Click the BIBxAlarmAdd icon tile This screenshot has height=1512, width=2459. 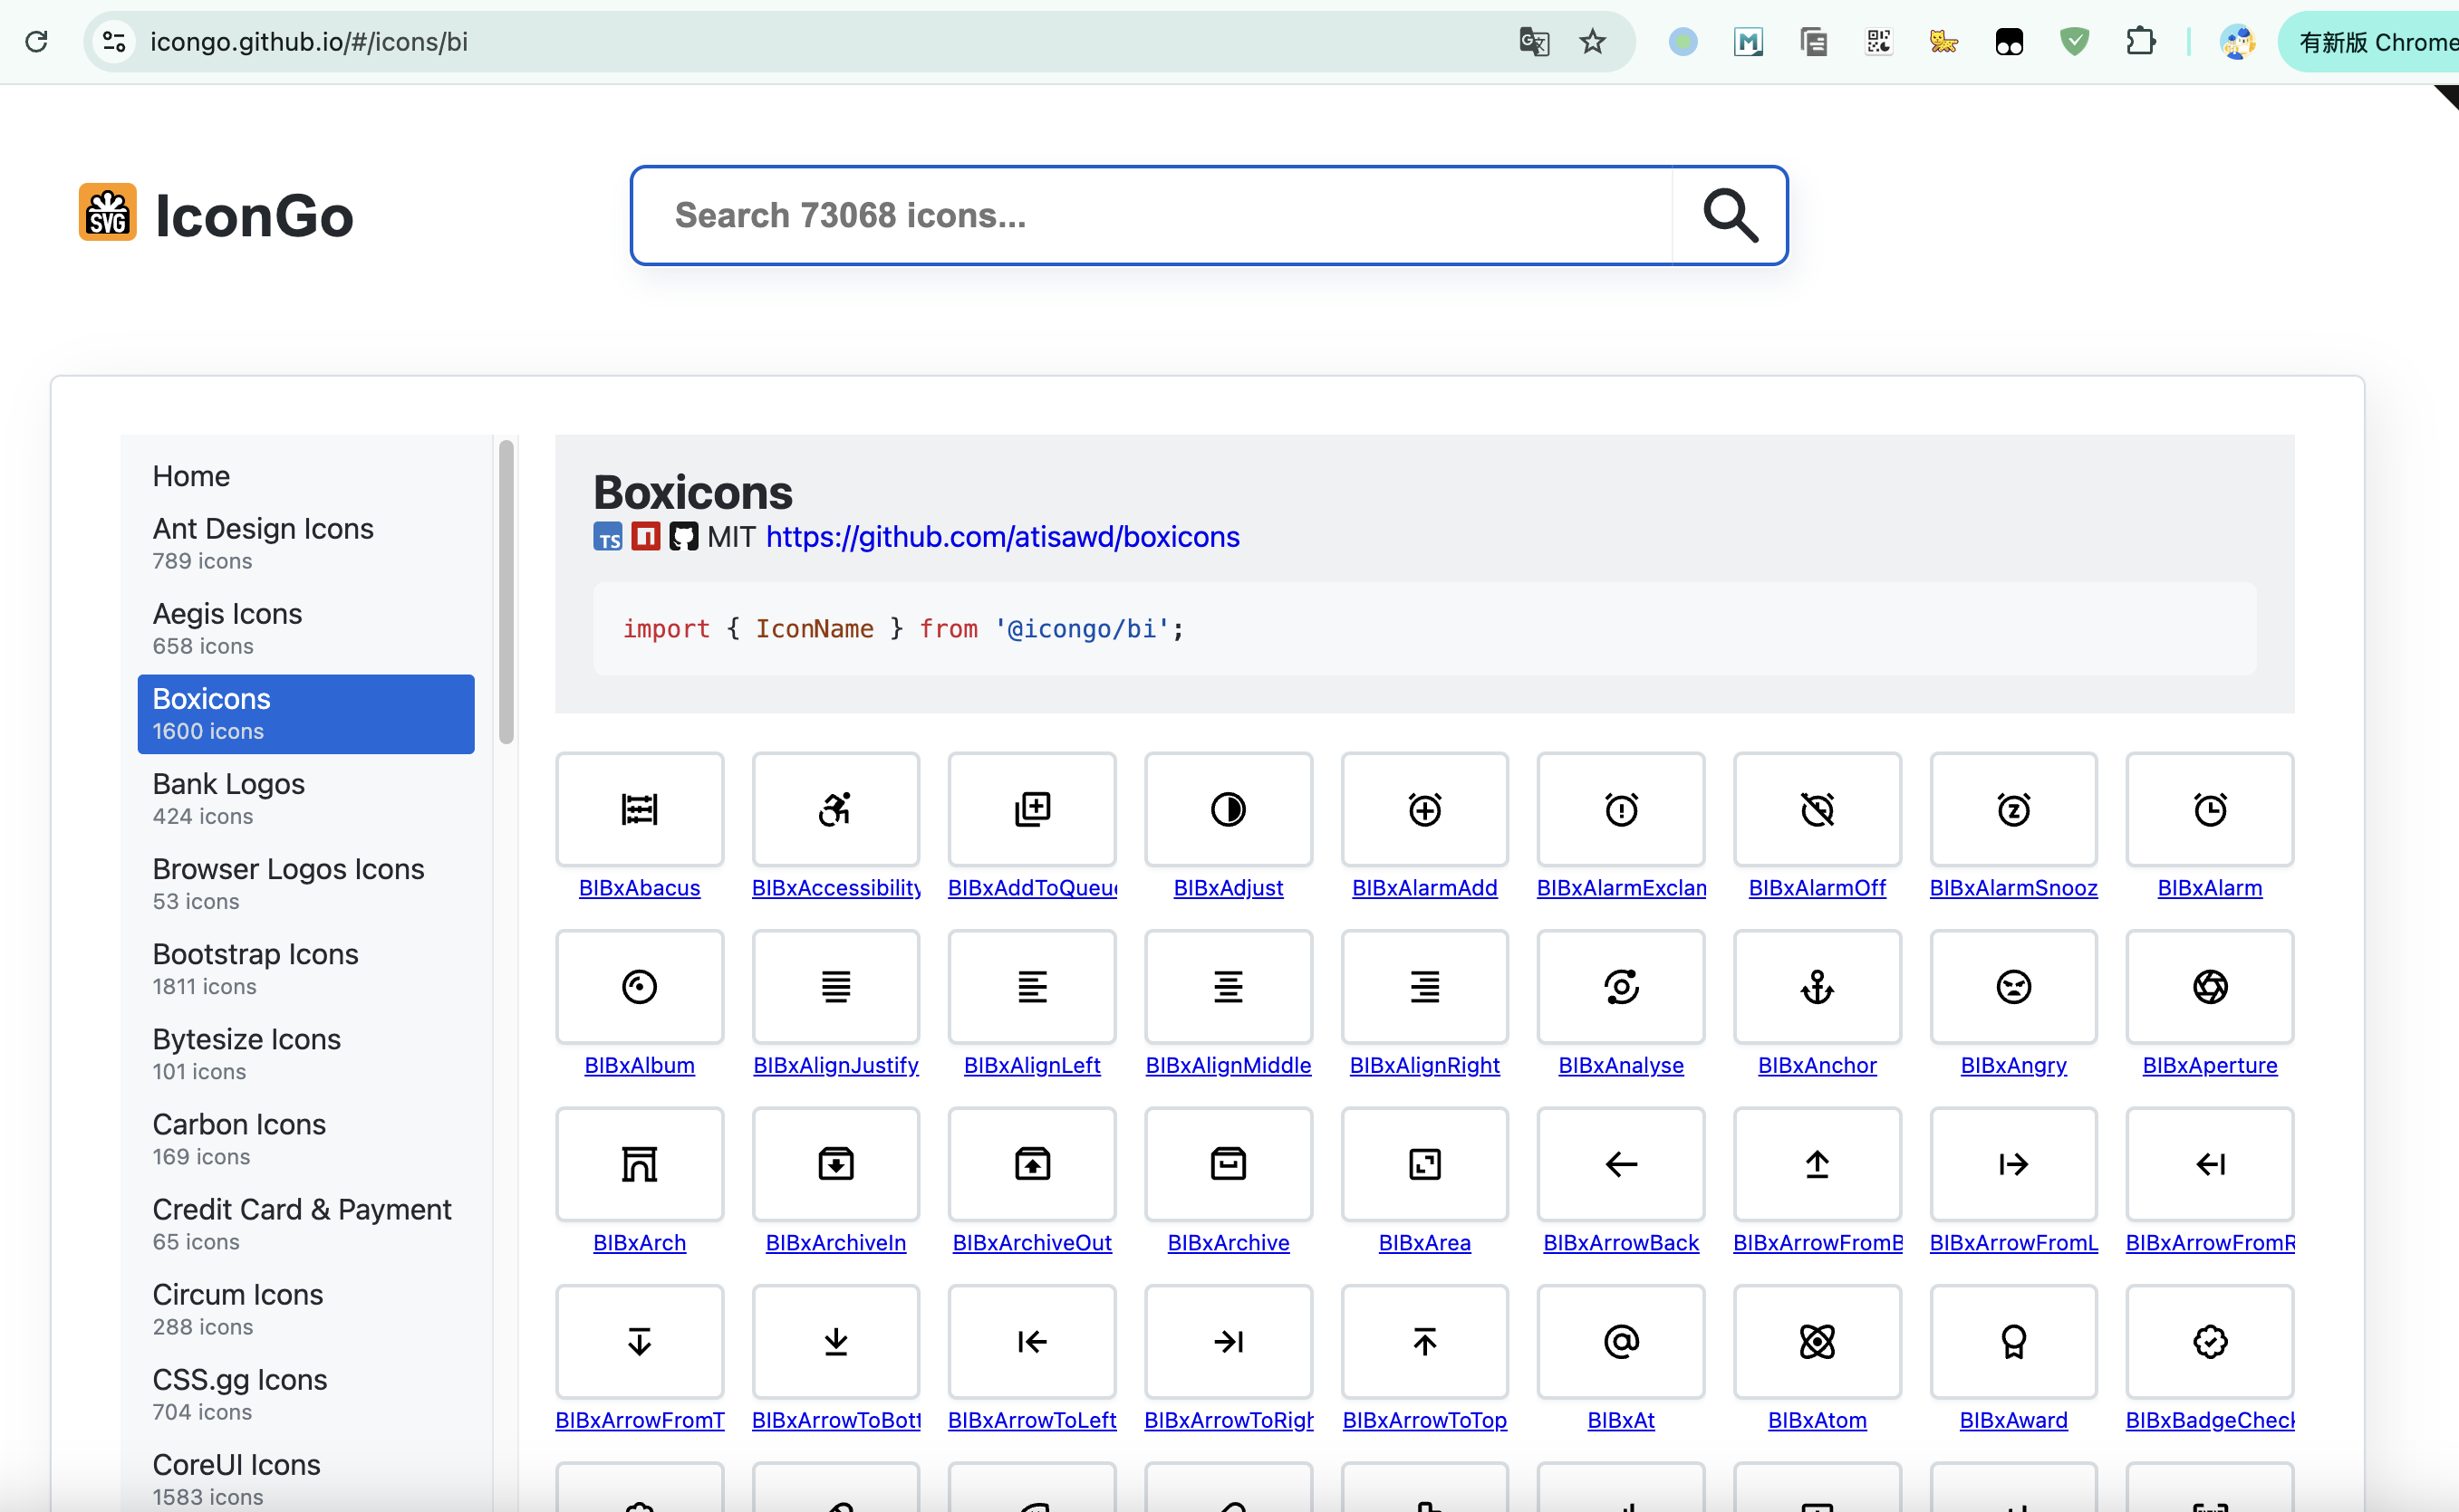(1424, 809)
